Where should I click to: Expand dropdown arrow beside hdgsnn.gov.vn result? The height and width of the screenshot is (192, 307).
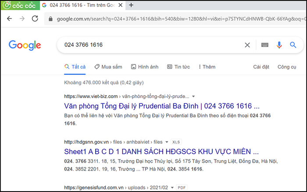click(166, 142)
